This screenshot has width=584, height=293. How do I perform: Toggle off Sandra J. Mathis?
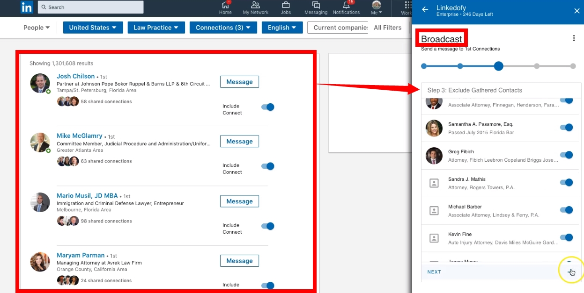567,182
